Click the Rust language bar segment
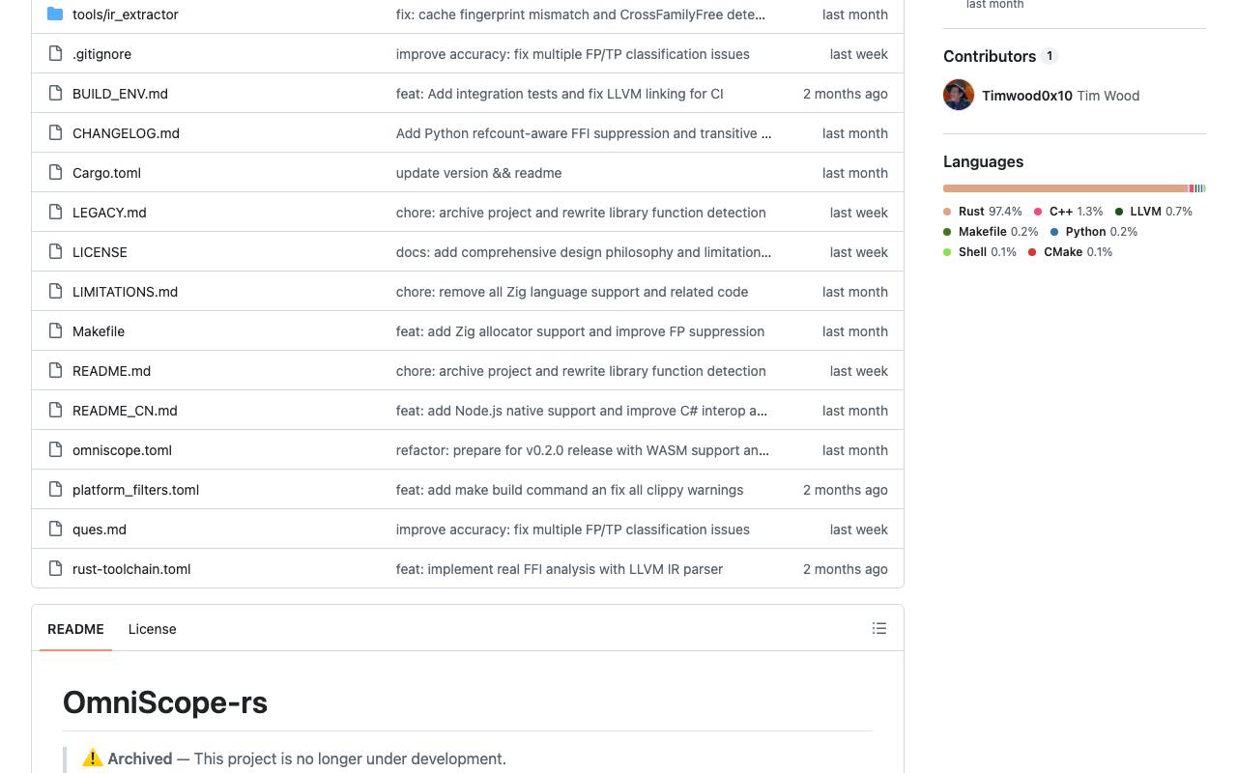The height and width of the screenshot is (773, 1237). coord(1065,188)
